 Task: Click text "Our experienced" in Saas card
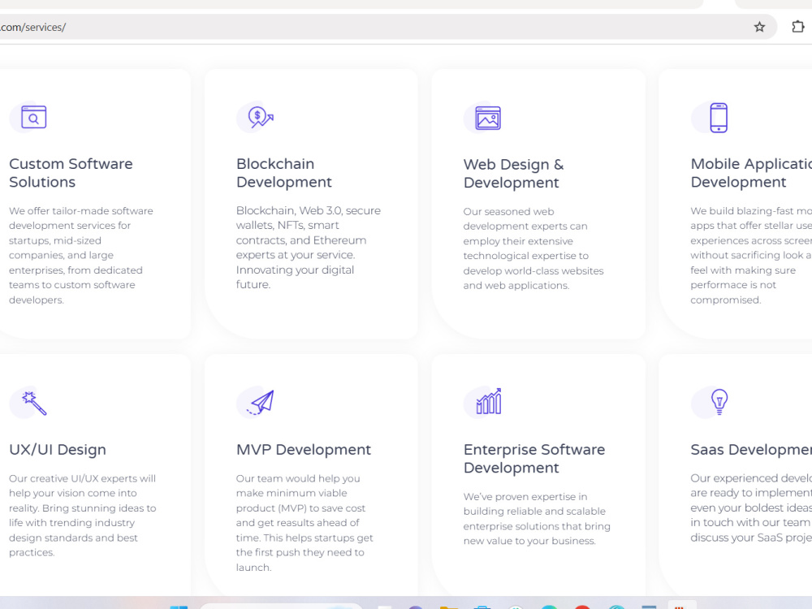point(727,478)
